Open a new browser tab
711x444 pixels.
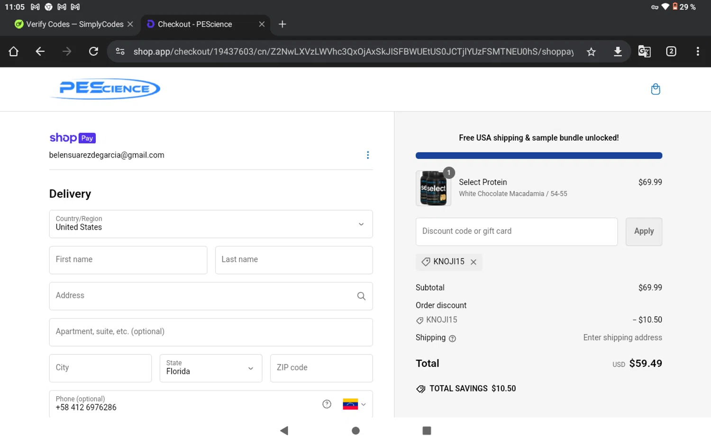282,24
